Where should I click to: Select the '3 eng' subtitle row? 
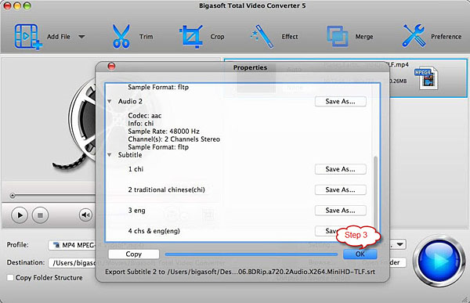[x=136, y=211]
